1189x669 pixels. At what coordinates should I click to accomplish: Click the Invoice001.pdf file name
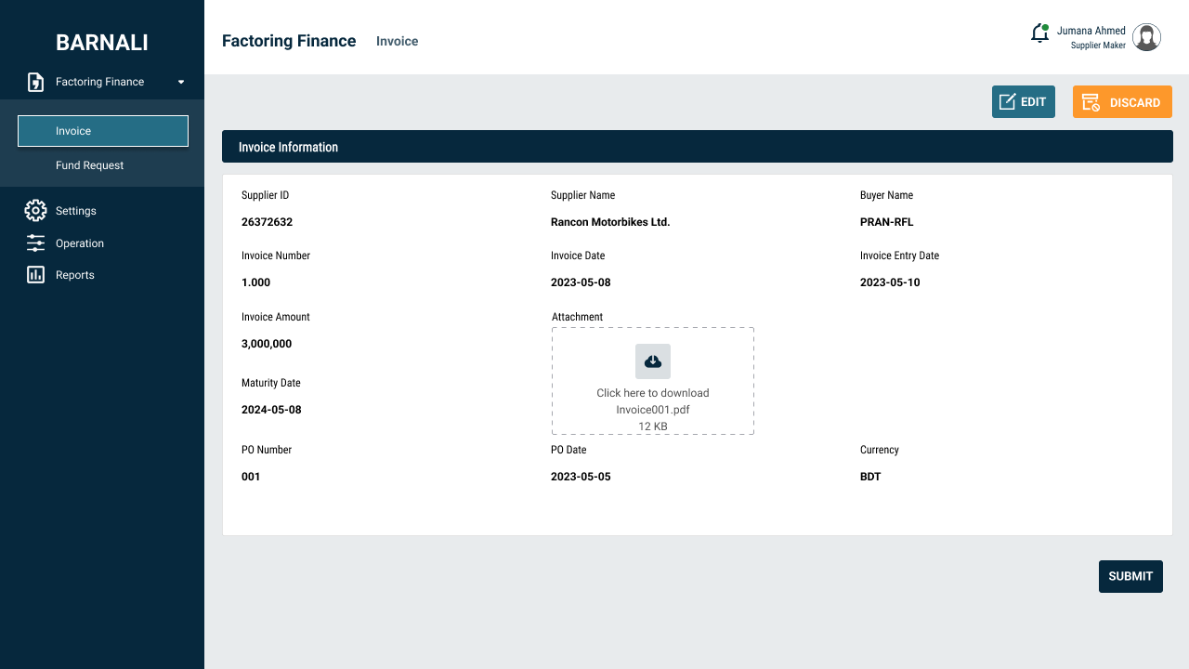pyautogui.click(x=653, y=410)
